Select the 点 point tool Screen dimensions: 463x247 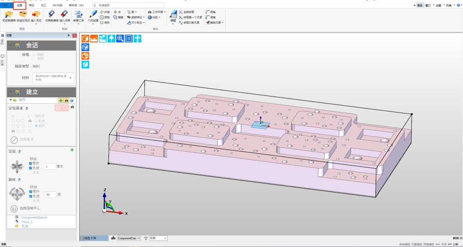coord(117,12)
